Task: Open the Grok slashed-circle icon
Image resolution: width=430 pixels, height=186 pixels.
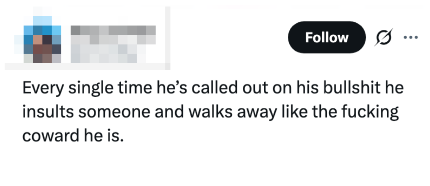Action: (x=383, y=38)
